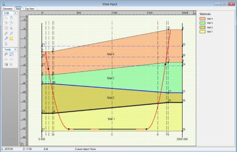The width and height of the screenshot is (237, 152).
Task: Click the application icon in the title bar
Action: pos(4,4)
